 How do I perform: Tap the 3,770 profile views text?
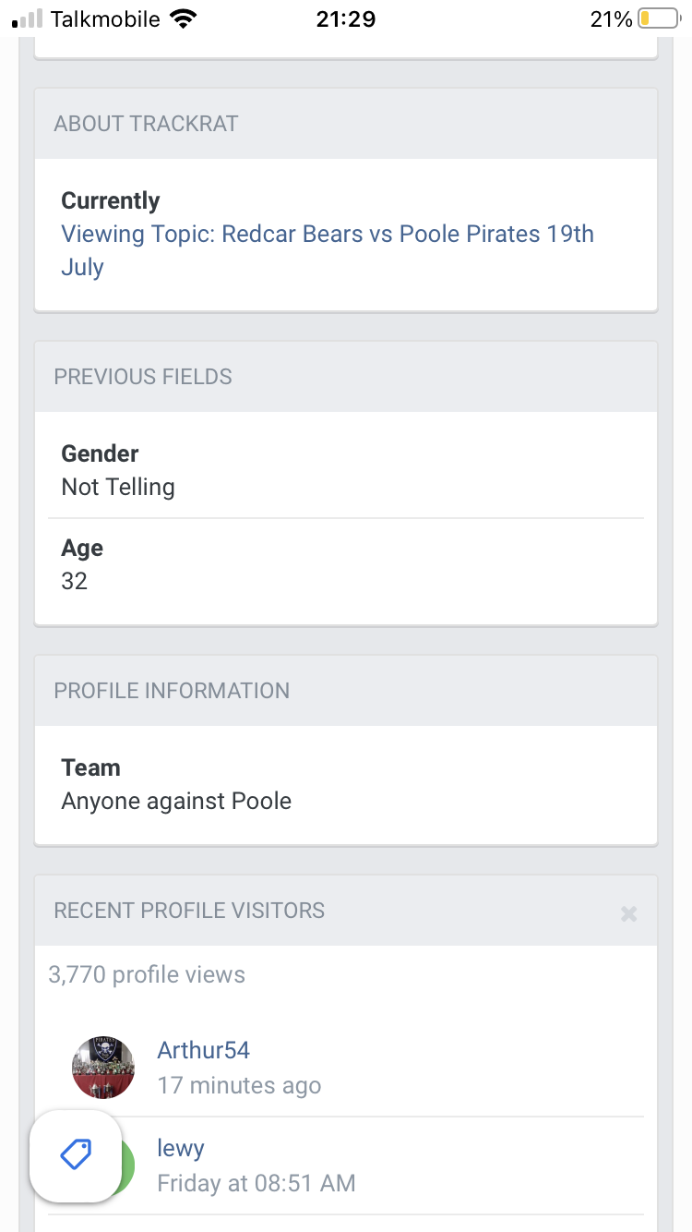point(147,974)
